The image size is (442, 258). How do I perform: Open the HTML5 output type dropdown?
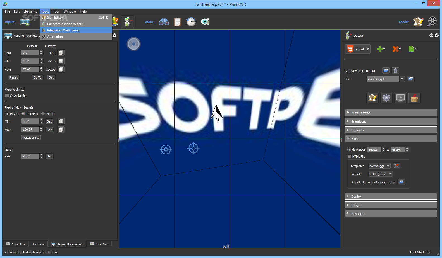[x=358, y=49]
